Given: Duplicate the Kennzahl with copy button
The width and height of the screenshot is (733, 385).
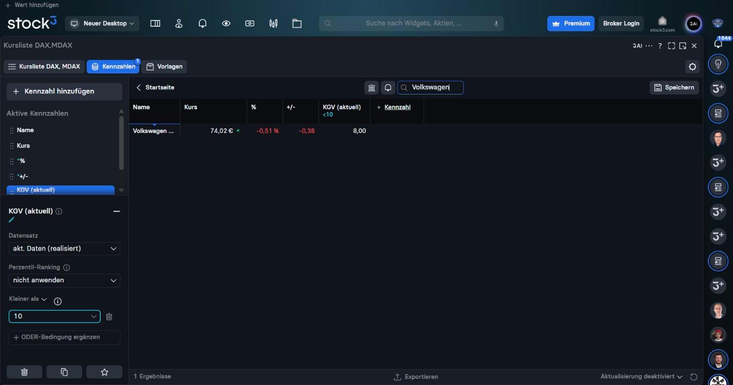Looking at the screenshot, I should tap(64, 372).
